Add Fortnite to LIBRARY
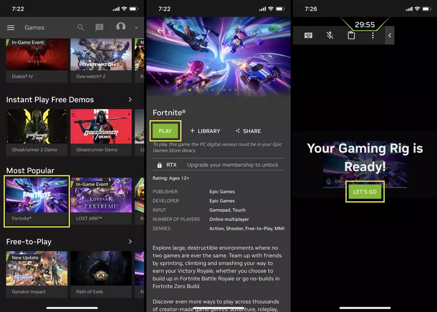 [205, 131]
